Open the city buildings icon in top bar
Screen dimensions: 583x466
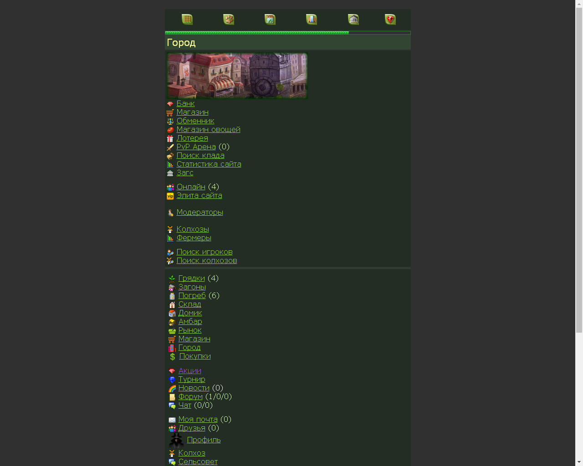(312, 20)
